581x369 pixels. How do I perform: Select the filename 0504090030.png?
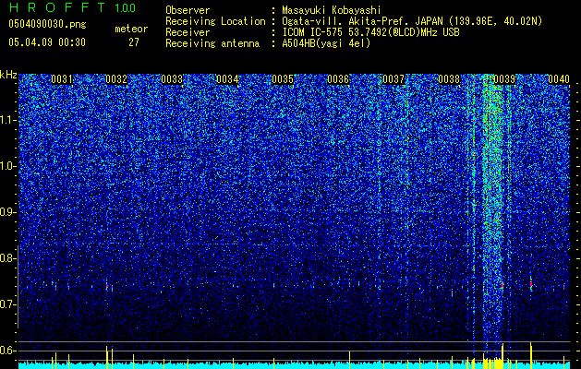click(47, 24)
